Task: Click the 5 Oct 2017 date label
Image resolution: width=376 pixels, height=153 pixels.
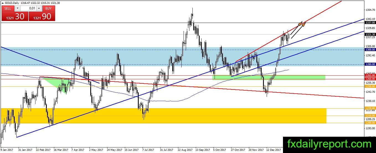Action: point(220,150)
